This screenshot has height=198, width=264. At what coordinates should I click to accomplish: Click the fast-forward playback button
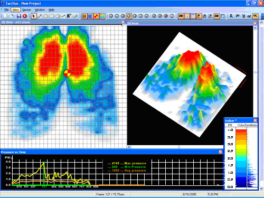click(x=140, y=16)
